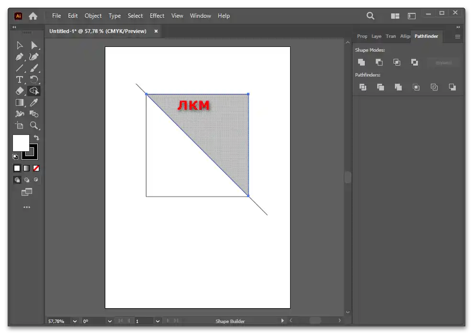Select the Type tool
This screenshot has width=473, height=334.
[x=20, y=79]
